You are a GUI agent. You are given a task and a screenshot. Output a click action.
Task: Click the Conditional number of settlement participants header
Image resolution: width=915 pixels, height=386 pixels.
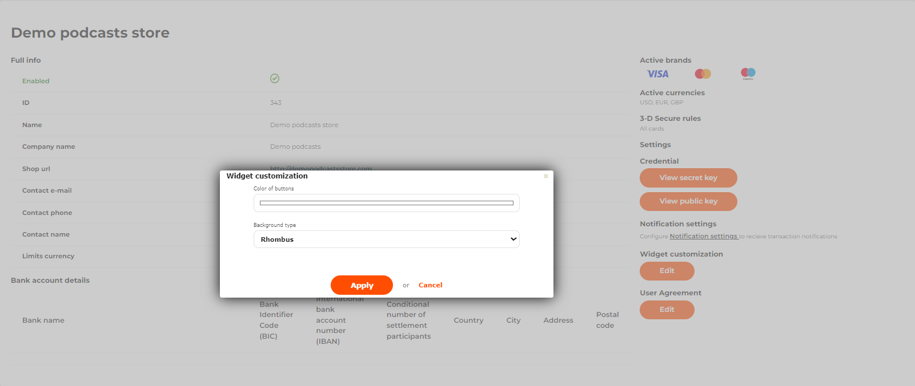(409, 320)
